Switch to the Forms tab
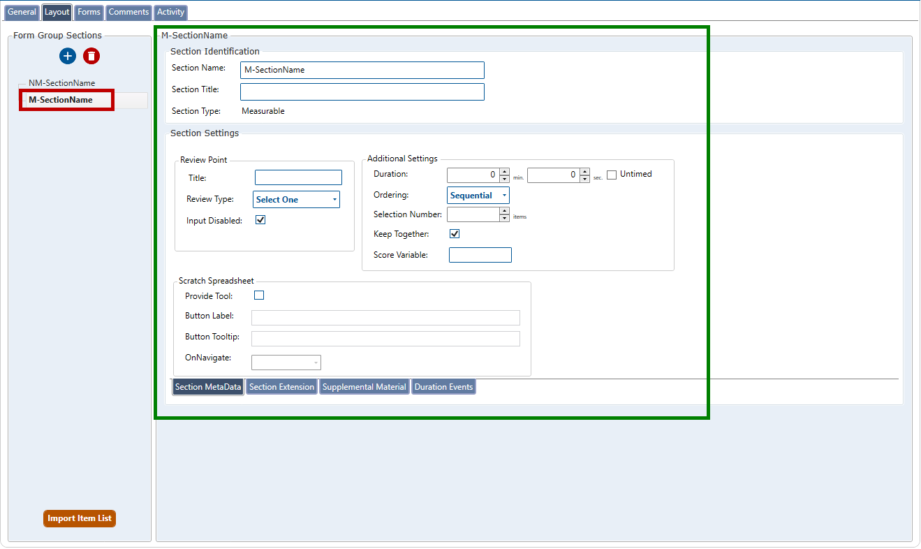Viewport: 921px width, 549px height. [89, 13]
